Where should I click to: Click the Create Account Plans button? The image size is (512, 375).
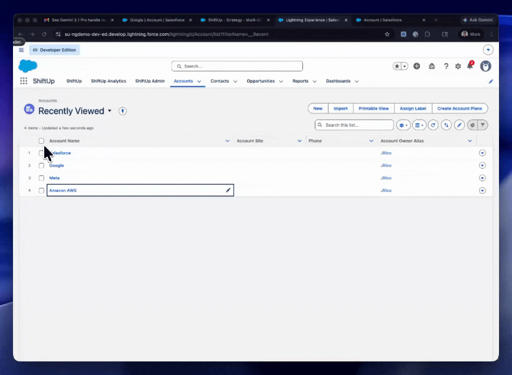pyautogui.click(x=460, y=108)
